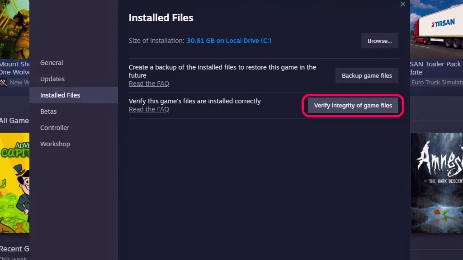Viewport: 463px width, 260px height.
Task: Click the 30.81 GB on Local Drive link
Action: 229,41
